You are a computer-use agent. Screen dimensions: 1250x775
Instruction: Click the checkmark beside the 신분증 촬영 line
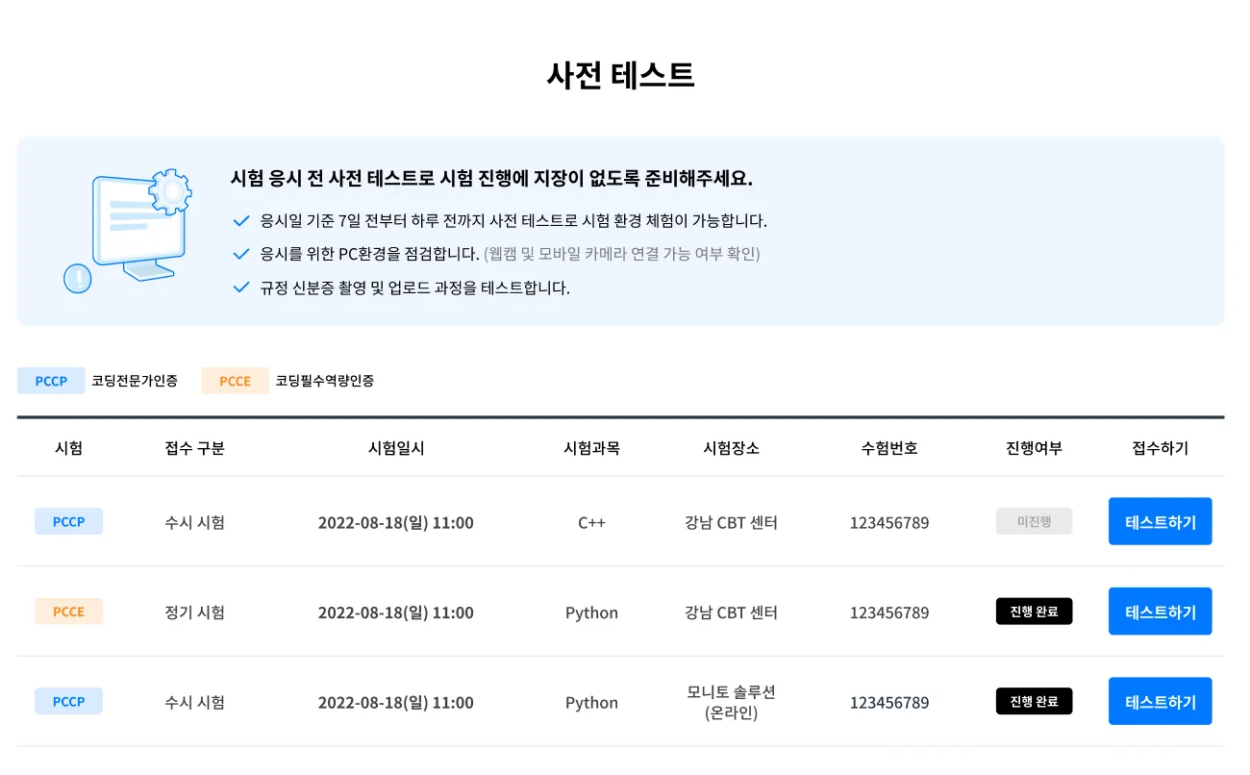coord(241,287)
